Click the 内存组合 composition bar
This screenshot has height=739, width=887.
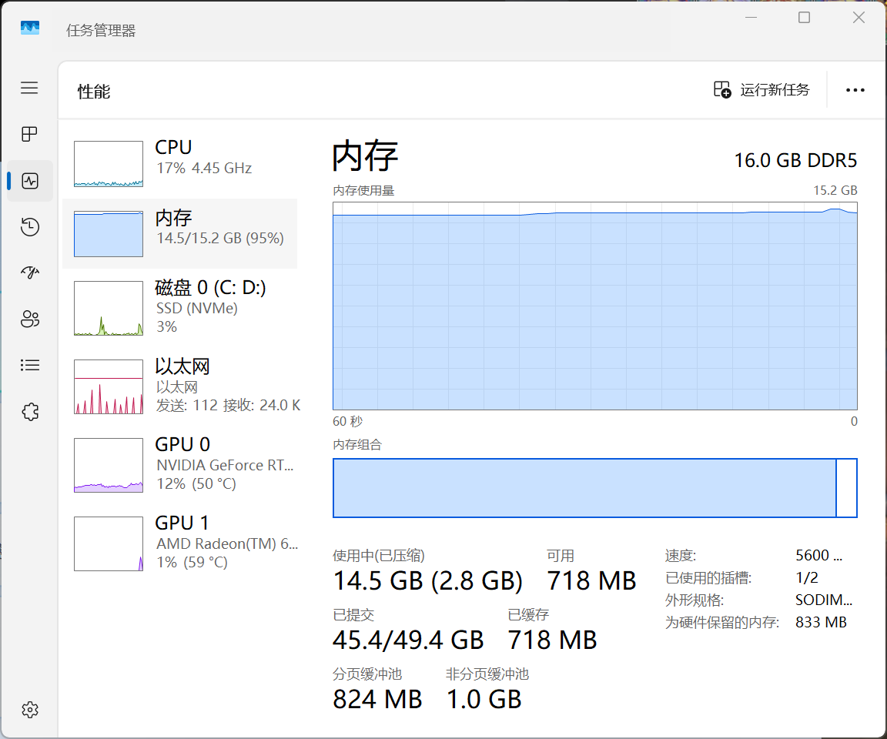point(595,488)
